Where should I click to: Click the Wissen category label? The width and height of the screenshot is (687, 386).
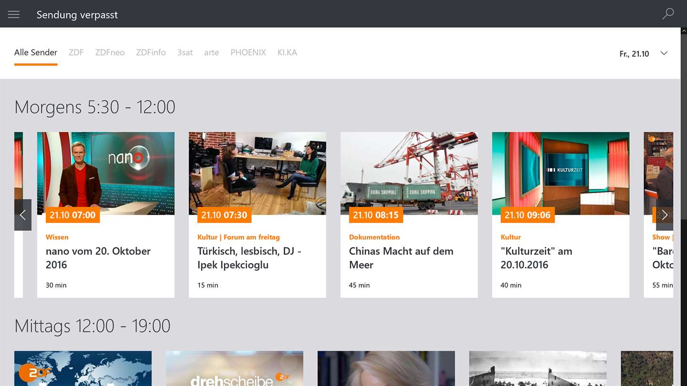[x=57, y=237]
